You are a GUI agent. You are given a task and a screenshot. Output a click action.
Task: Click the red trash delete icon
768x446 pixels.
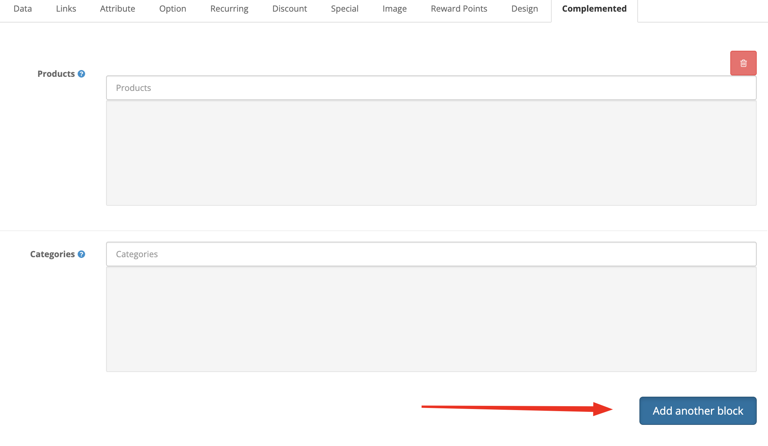click(x=743, y=63)
